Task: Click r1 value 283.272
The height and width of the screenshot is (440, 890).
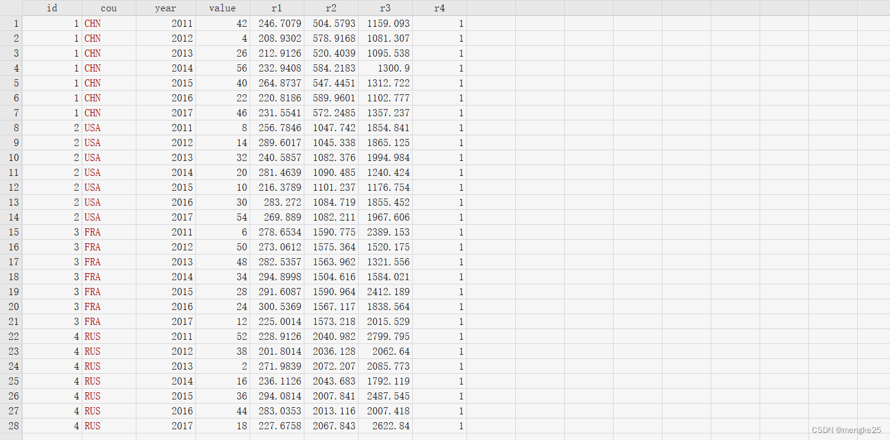Action: click(277, 202)
